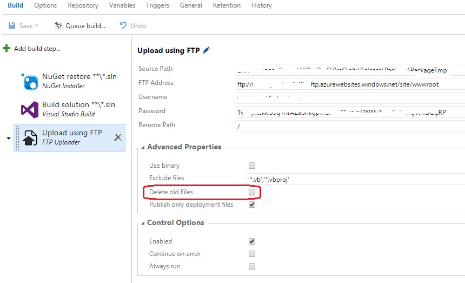This screenshot has width=465, height=283.
Task: Click the NuGet Installer step icon
Action: [29, 81]
